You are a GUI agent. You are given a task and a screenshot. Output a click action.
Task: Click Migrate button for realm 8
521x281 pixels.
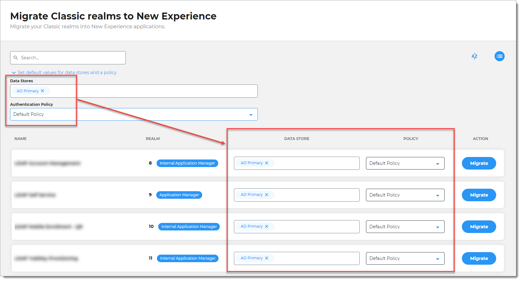click(479, 163)
